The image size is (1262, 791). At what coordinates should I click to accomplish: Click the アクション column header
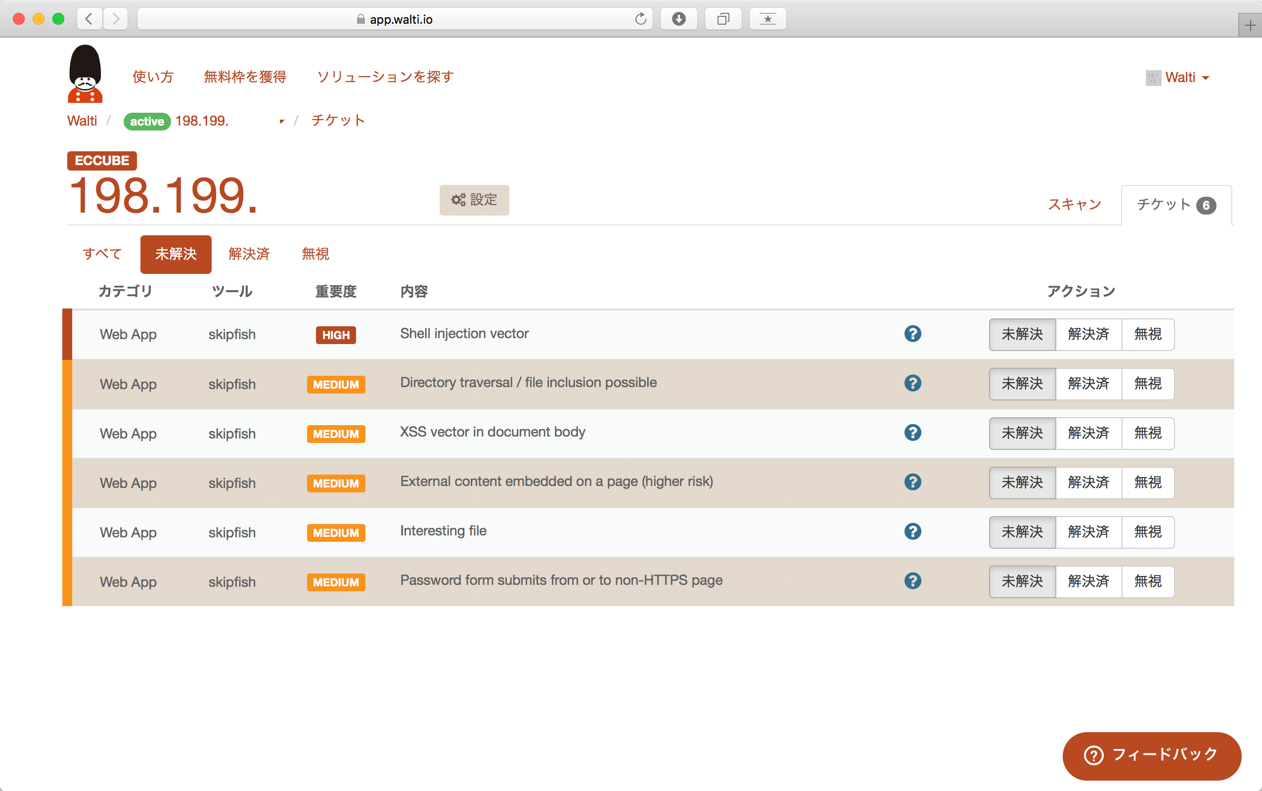point(1082,291)
